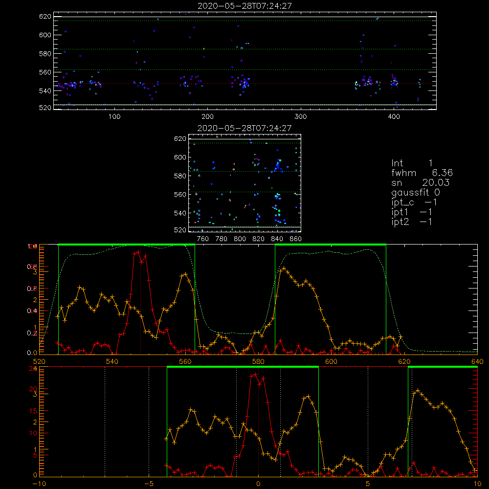489x489 pixels.
Task: Click the 400 x-axis label of top plot
Action: [394, 117]
